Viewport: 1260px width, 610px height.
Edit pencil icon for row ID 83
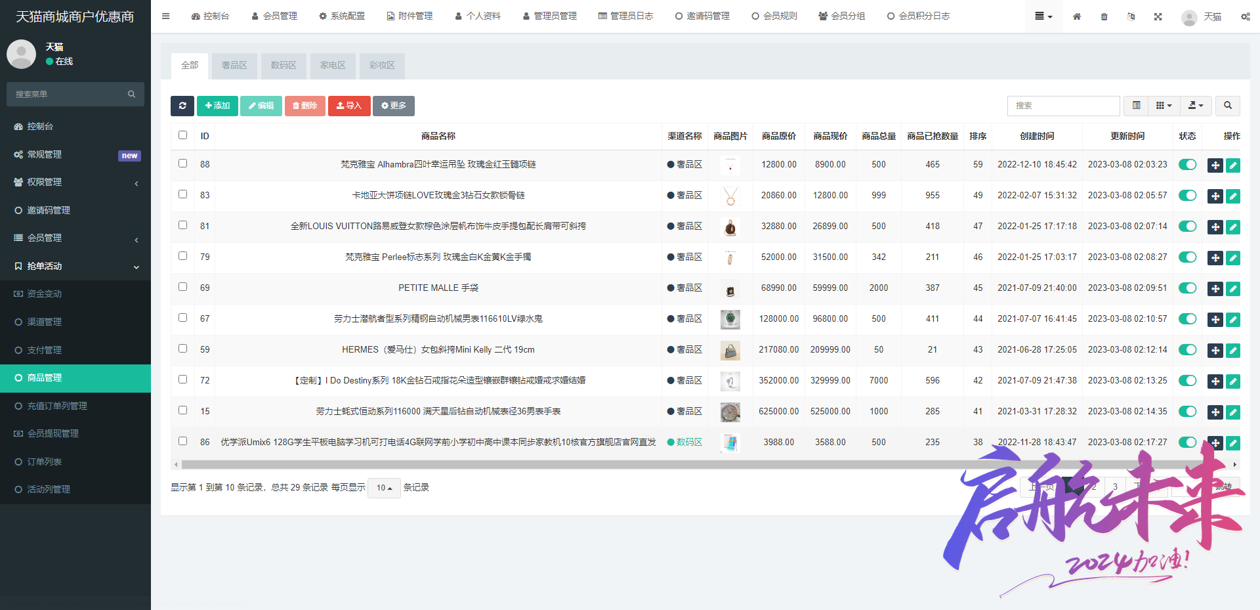pos(1233,196)
